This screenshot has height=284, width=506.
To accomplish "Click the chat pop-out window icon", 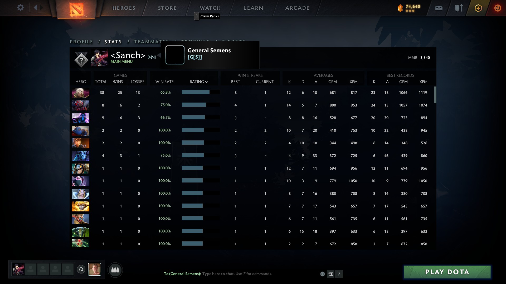I will (330, 274).
